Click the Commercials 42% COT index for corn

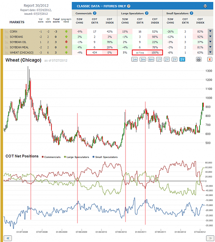110,31
